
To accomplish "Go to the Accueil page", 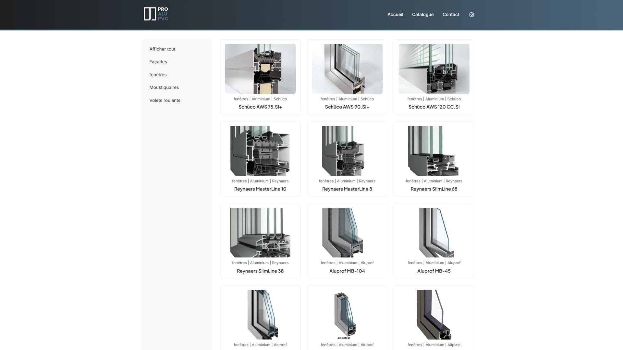I will tap(395, 15).
